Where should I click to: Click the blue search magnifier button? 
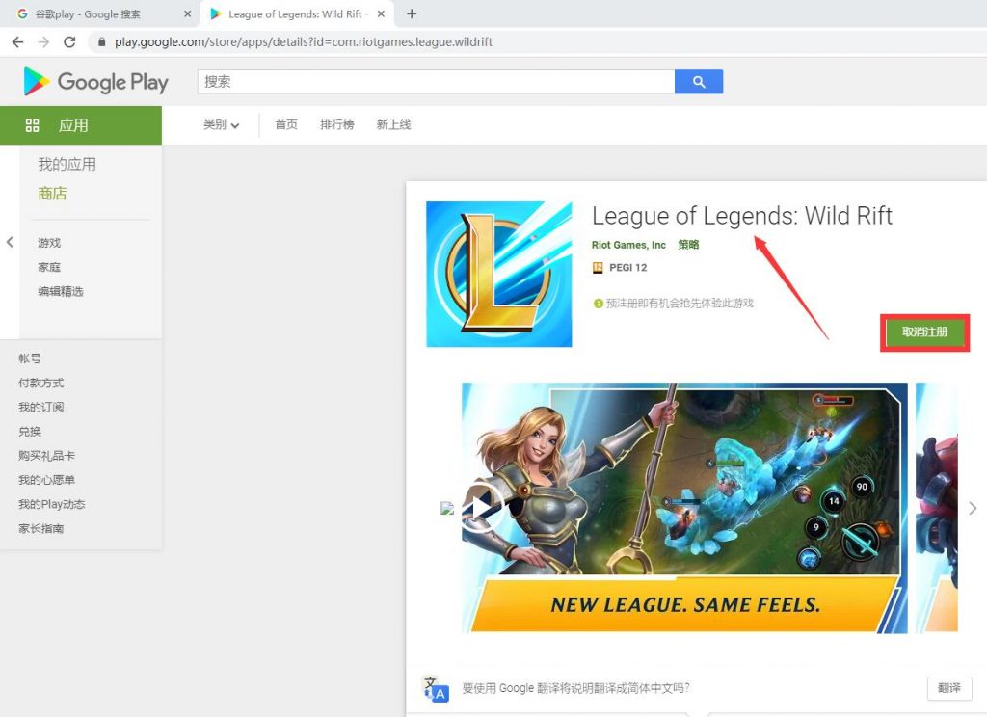699,82
